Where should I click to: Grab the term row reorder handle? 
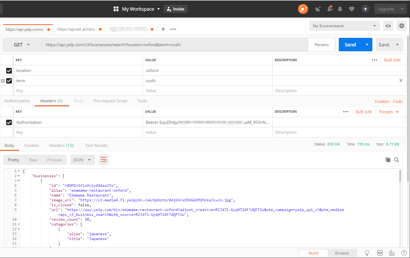click(3, 81)
